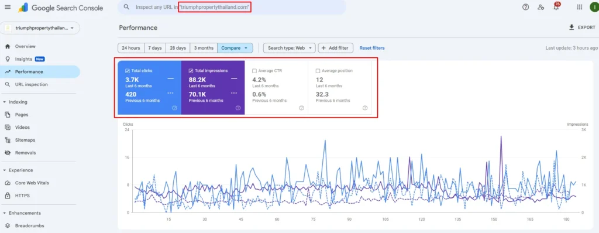This screenshot has height=233, width=599.
Task: Click the 4.2% average CTR value
Action: [259, 80]
